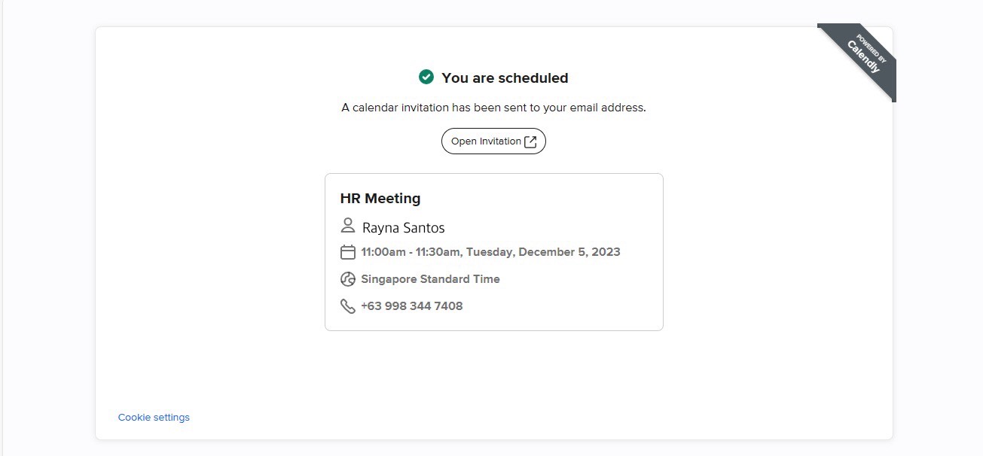The height and width of the screenshot is (456, 983).
Task: Click the "You are scheduled" heading
Action: point(505,78)
